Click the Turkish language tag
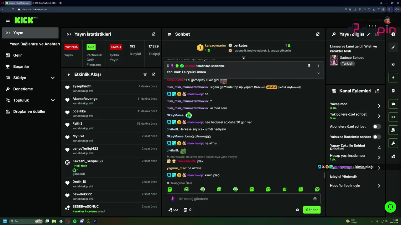 [x=347, y=63]
